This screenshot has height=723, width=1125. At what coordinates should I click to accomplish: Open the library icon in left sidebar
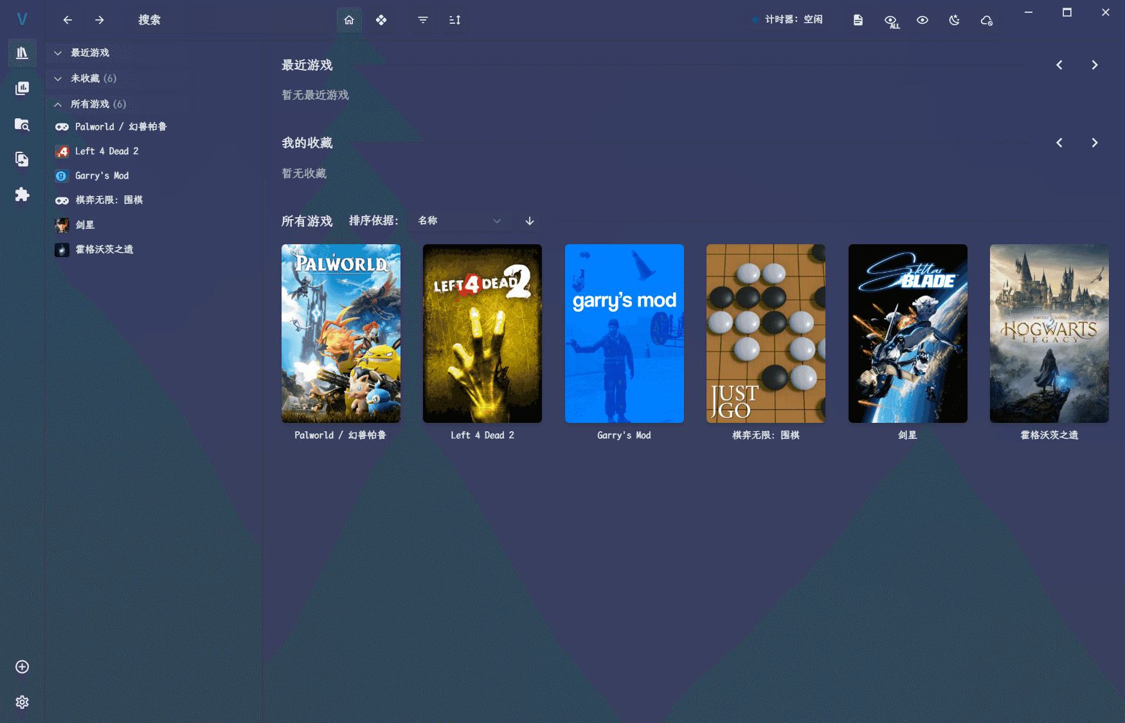(22, 53)
